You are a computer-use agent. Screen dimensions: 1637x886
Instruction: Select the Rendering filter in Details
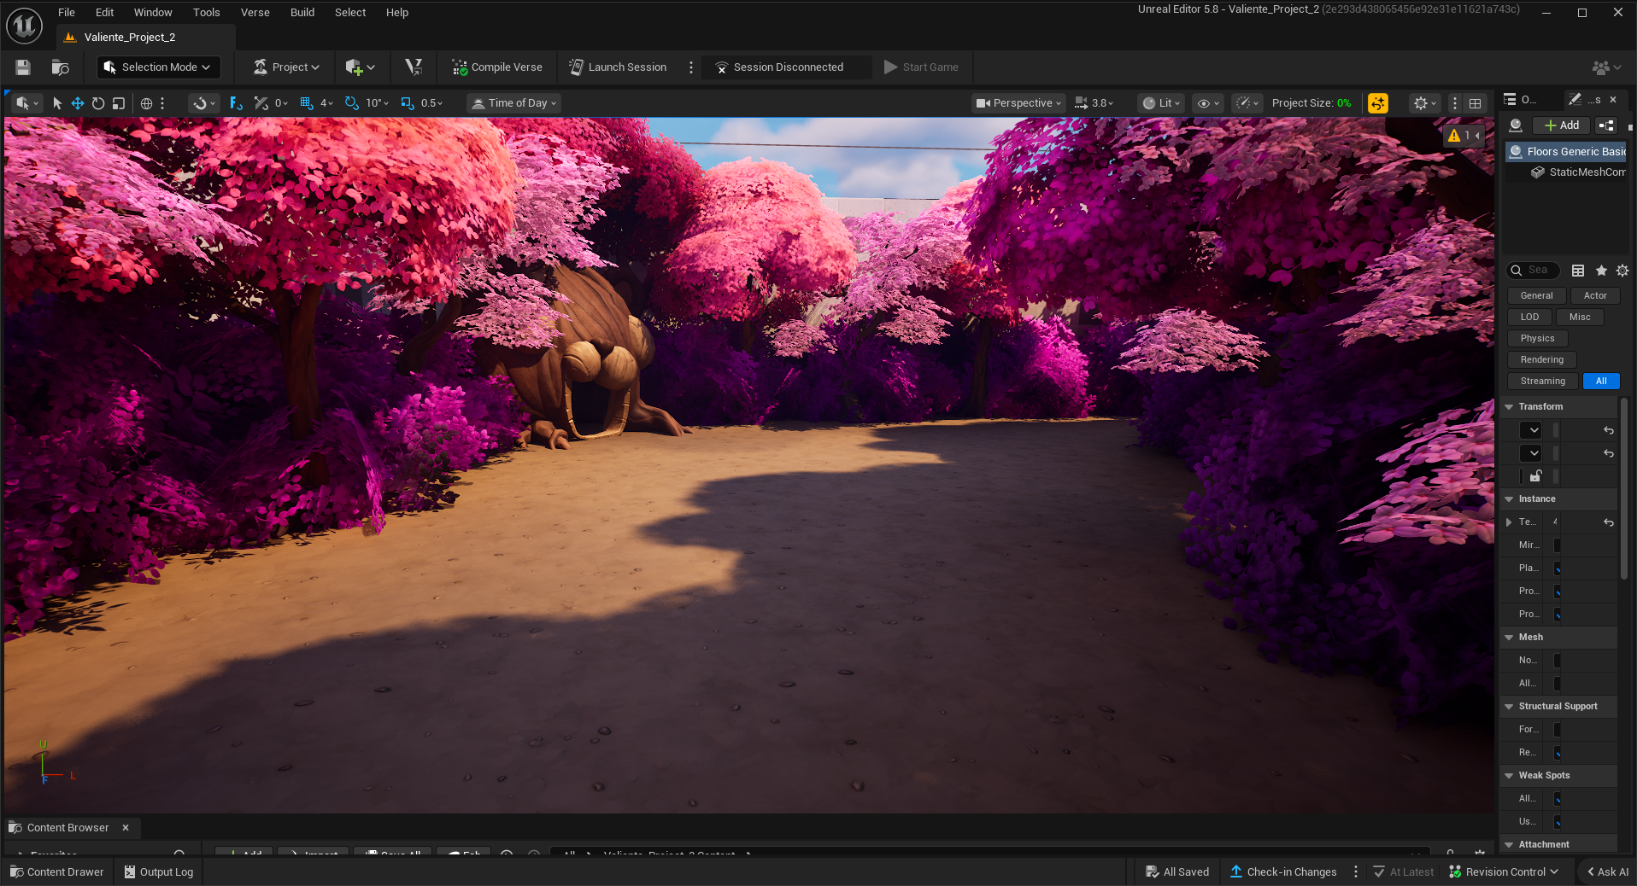pyautogui.click(x=1542, y=360)
